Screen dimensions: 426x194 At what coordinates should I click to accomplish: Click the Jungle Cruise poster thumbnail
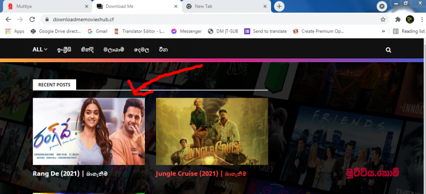(x=212, y=131)
